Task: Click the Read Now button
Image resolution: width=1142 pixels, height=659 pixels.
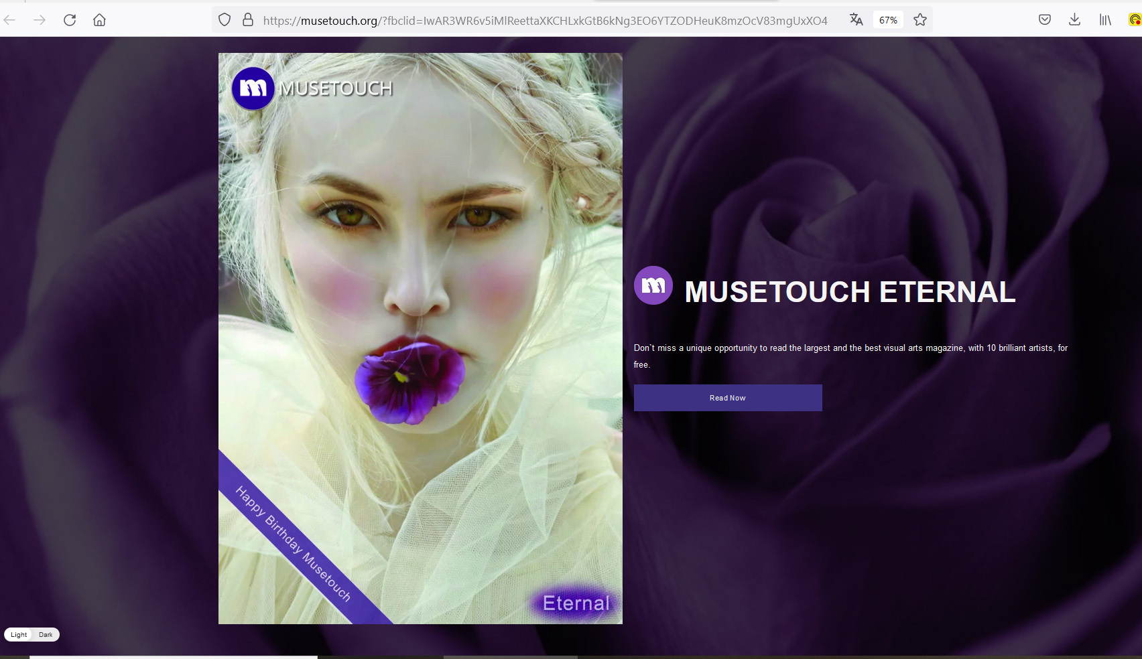Action: (x=728, y=398)
